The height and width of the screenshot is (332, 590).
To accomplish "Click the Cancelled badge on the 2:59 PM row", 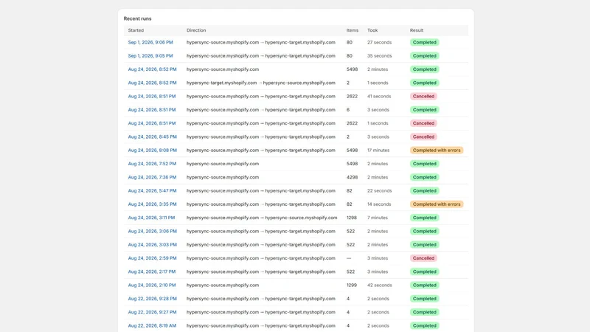I will [423, 258].
